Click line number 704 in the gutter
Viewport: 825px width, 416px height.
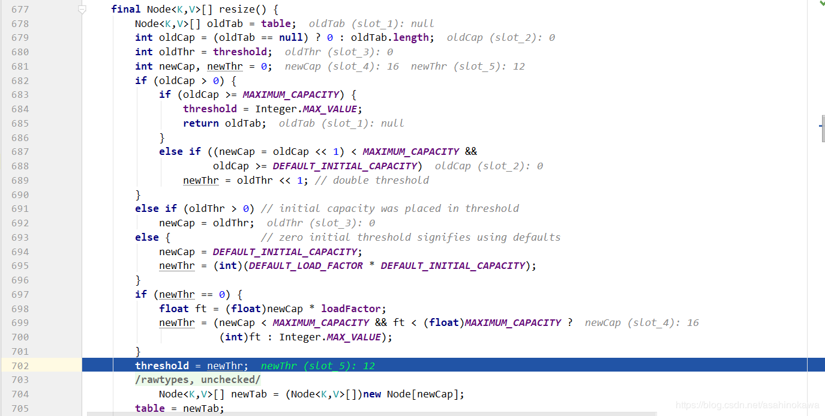[20, 394]
